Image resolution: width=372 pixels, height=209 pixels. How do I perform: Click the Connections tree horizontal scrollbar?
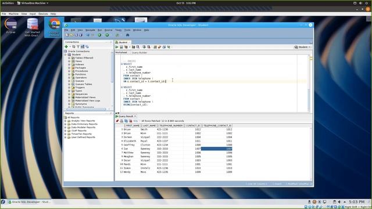coord(86,109)
